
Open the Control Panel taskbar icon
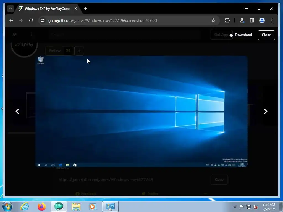pyautogui.click(x=110, y=206)
